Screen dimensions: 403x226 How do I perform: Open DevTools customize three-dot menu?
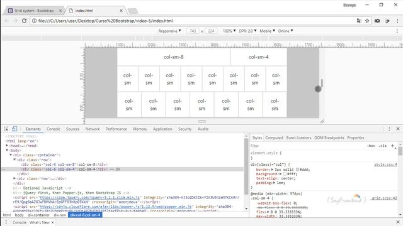click(x=389, y=129)
